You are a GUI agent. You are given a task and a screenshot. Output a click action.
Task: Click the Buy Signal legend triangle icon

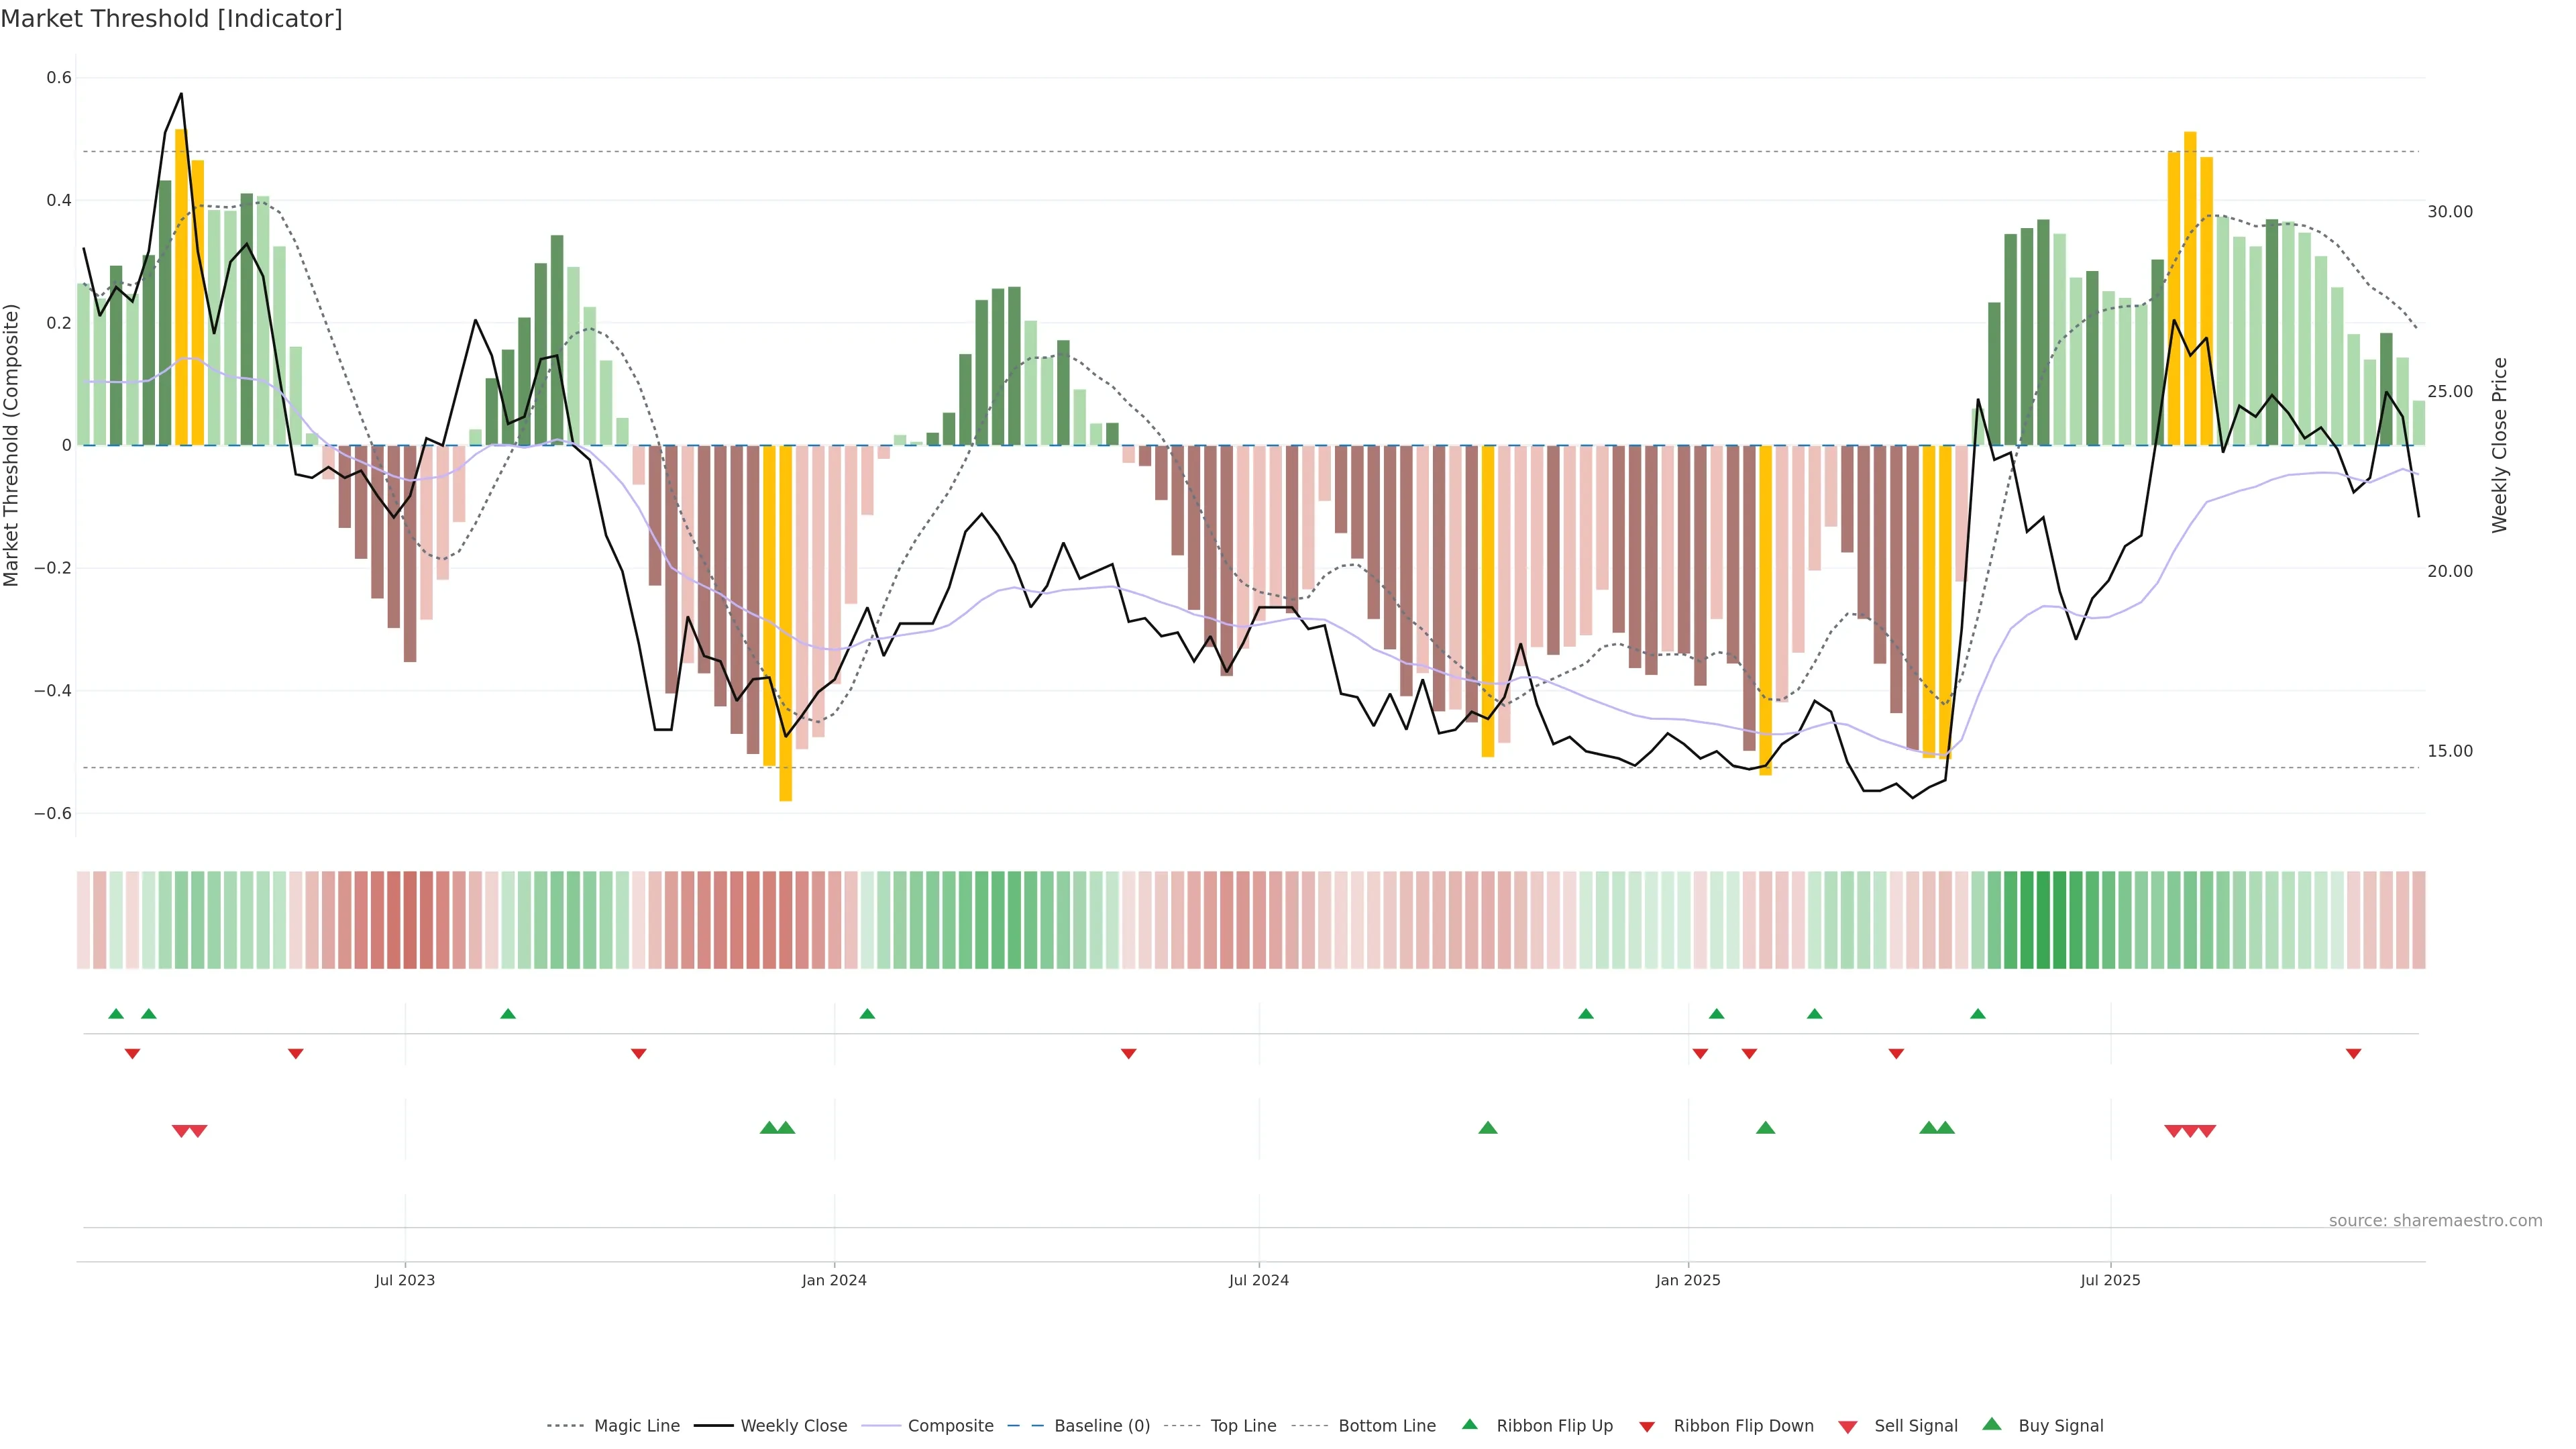[1992, 1424]
